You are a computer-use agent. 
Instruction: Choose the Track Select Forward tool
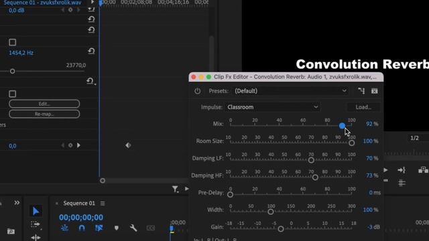[36, 224]
